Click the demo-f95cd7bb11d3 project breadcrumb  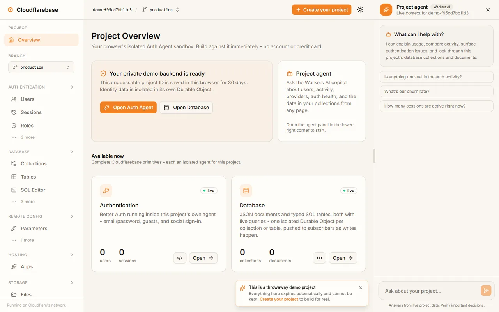112,10
